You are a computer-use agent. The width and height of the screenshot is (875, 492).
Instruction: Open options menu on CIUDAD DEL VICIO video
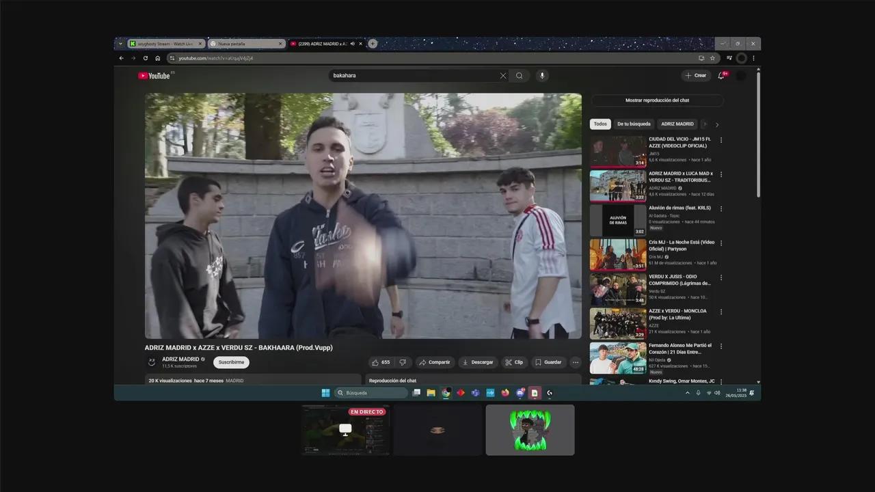(x=721, y=141)
